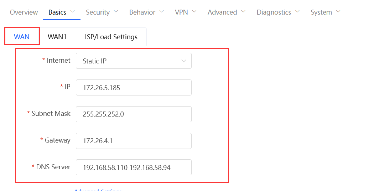
Task: Expand the System menu chevron
Action: pyautogui.click(x=338, y=11)
